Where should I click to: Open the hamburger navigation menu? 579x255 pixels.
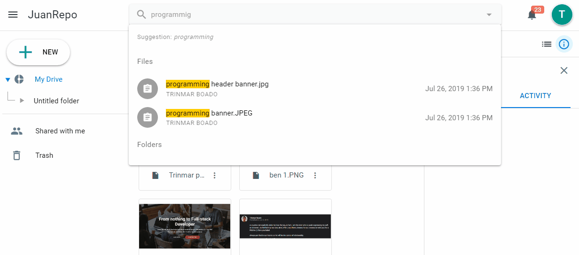(13, 15)
